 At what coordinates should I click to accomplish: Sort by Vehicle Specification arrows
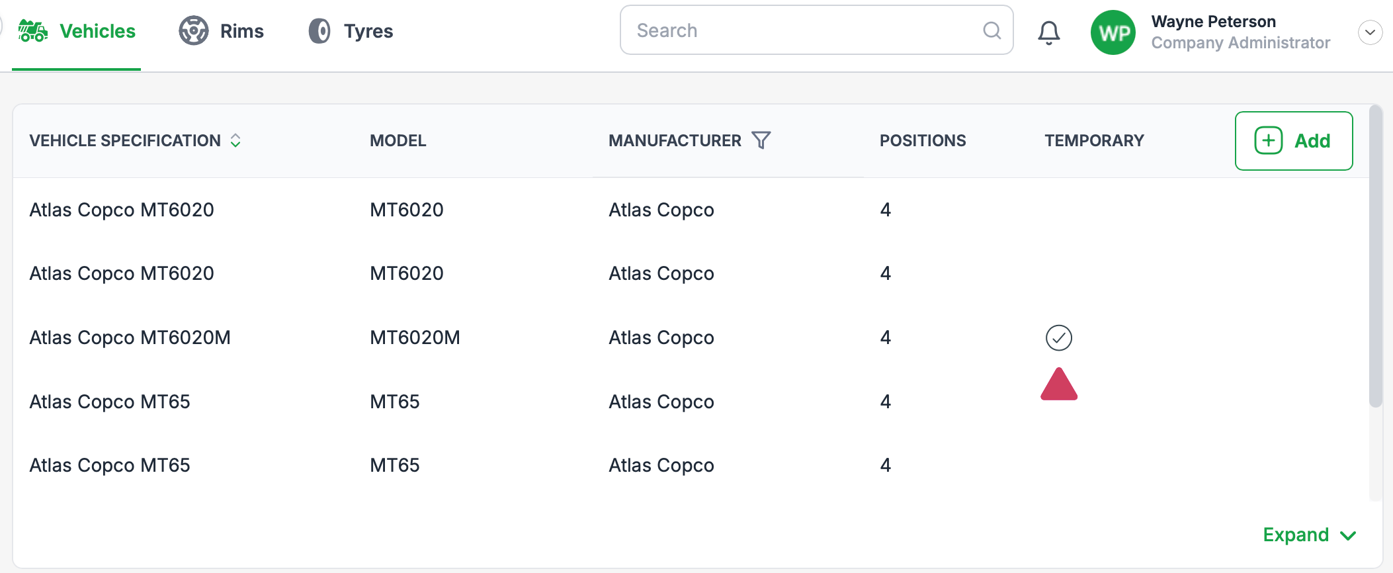(x=235, y=140)
